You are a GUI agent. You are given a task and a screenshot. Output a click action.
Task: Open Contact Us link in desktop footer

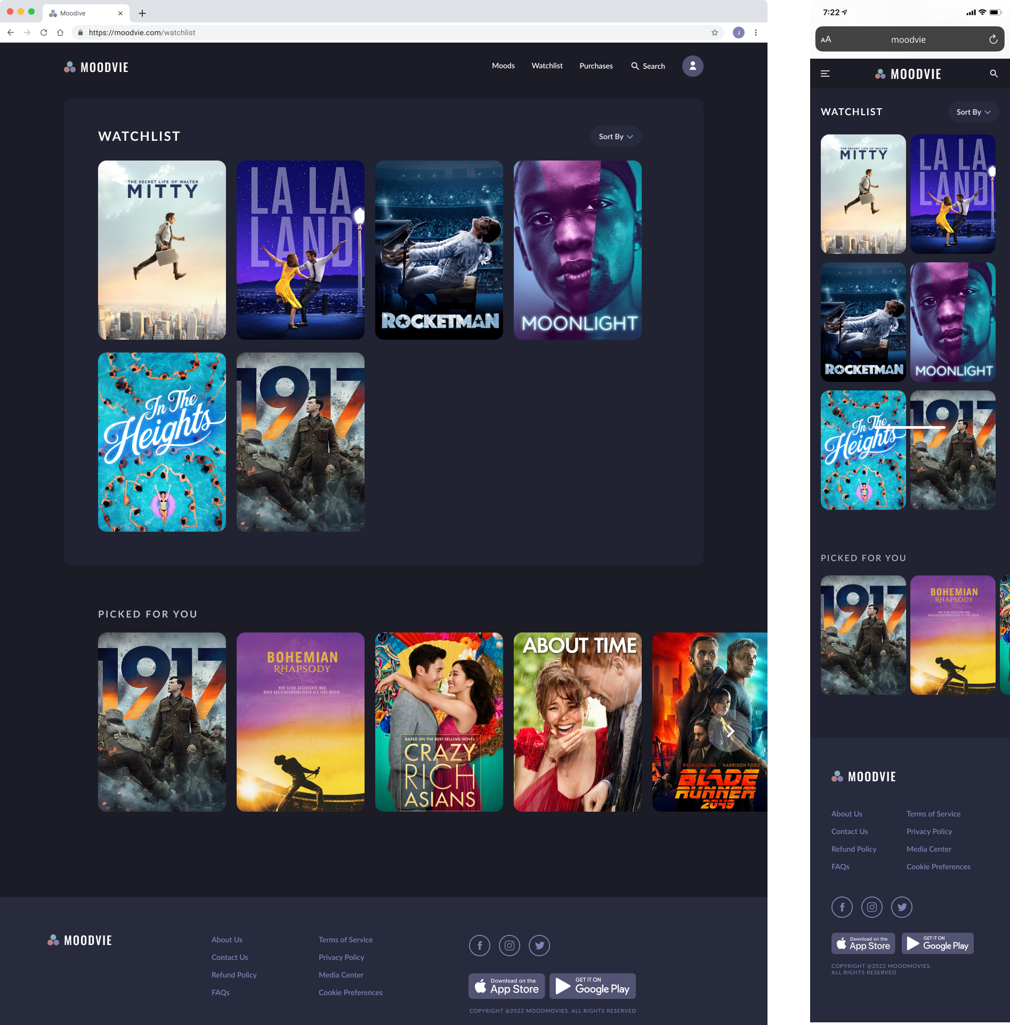(x=230, y=957)
